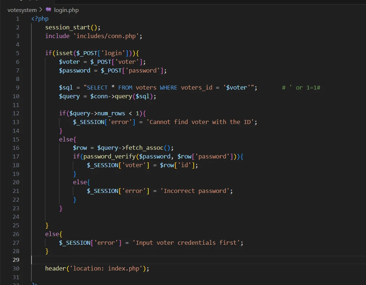
Task: Click isset in the line 5 condition
Action: point(64,53)
